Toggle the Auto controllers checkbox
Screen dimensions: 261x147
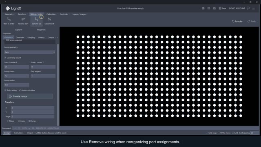(20, 90)
